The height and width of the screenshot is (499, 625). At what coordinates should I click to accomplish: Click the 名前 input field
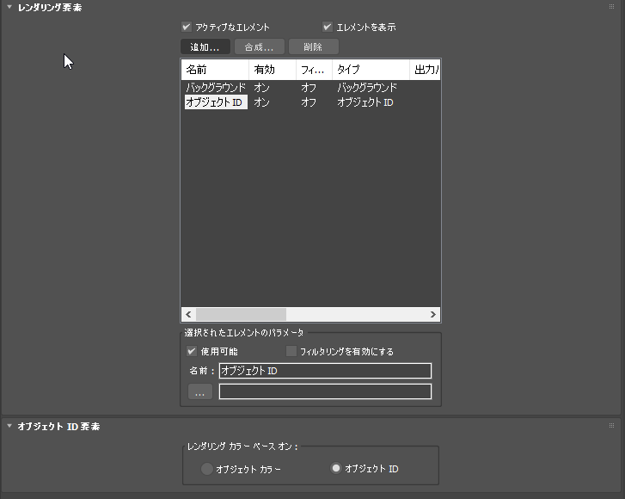(325, 371)
